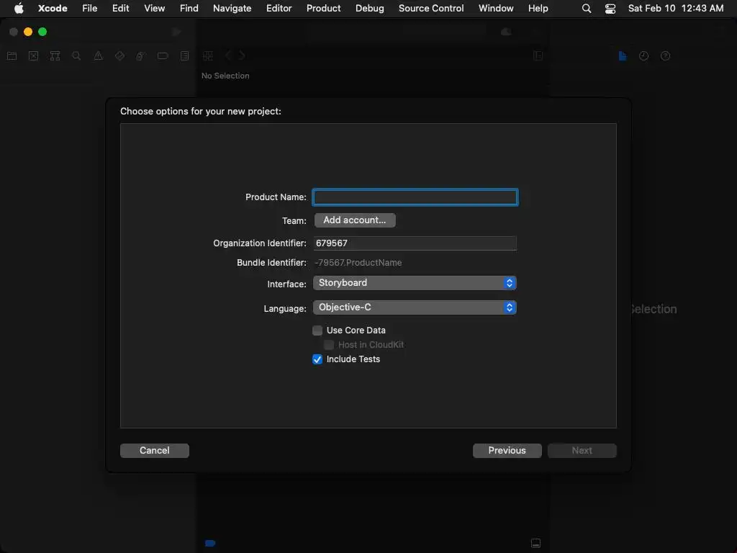Open the Apple menu
737x553 pixels.
[19, 9]
